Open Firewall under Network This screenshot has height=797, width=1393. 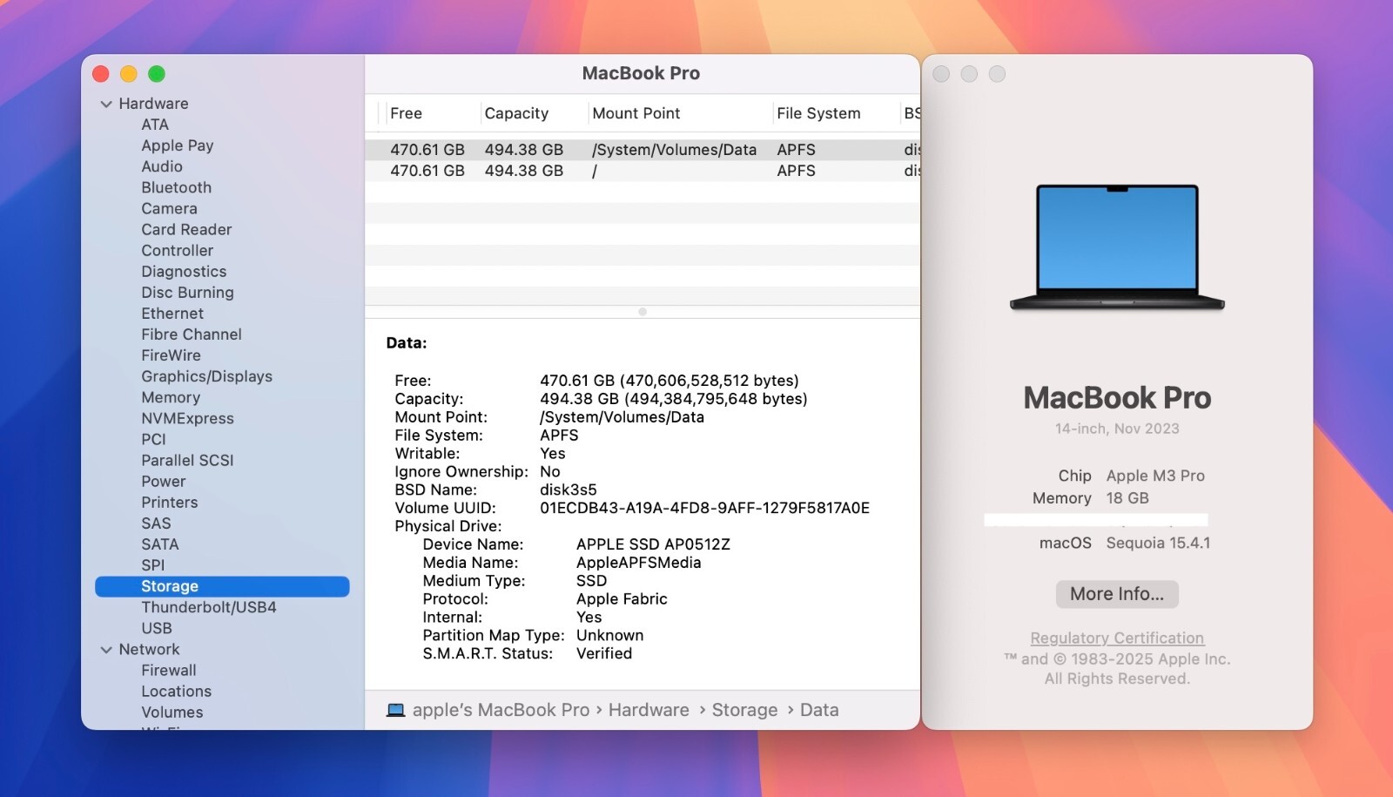pyautogui.click(x=169, y=670)
